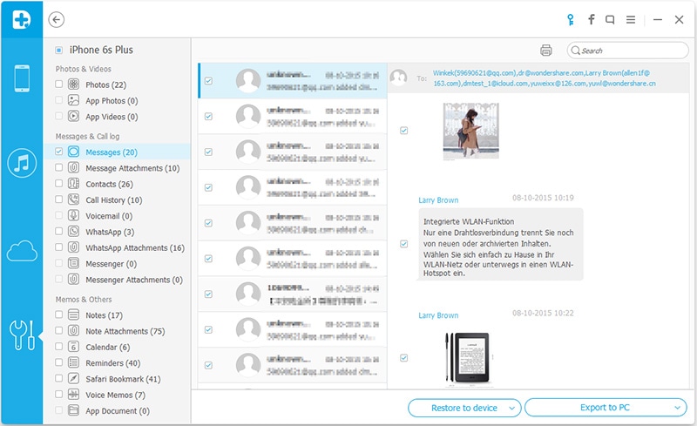Click the back arrow button
Viewport: 697px width, 426px height.
57,19
